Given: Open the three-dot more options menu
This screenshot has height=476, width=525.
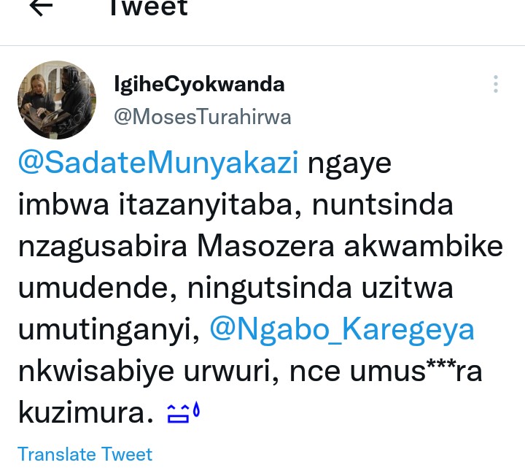Looking at the screenshot, I should point(496,84).
